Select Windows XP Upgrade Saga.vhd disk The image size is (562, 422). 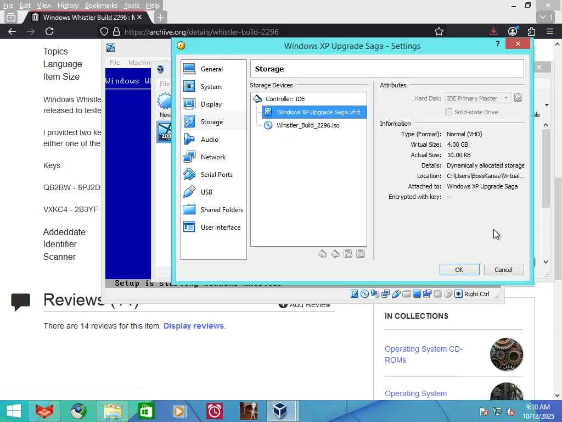coord(314,112)
